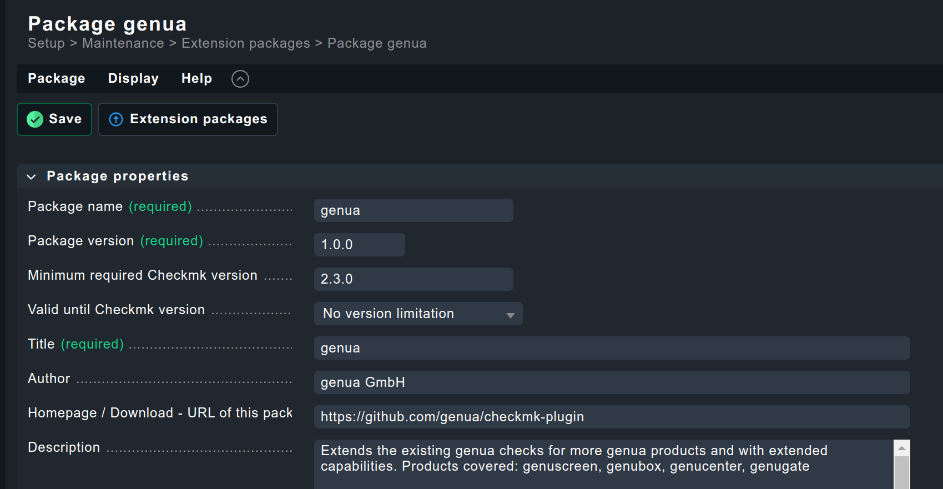Navigate to Maintenance in the breadcrumb

pyautogui.click(x=123, y=43)
